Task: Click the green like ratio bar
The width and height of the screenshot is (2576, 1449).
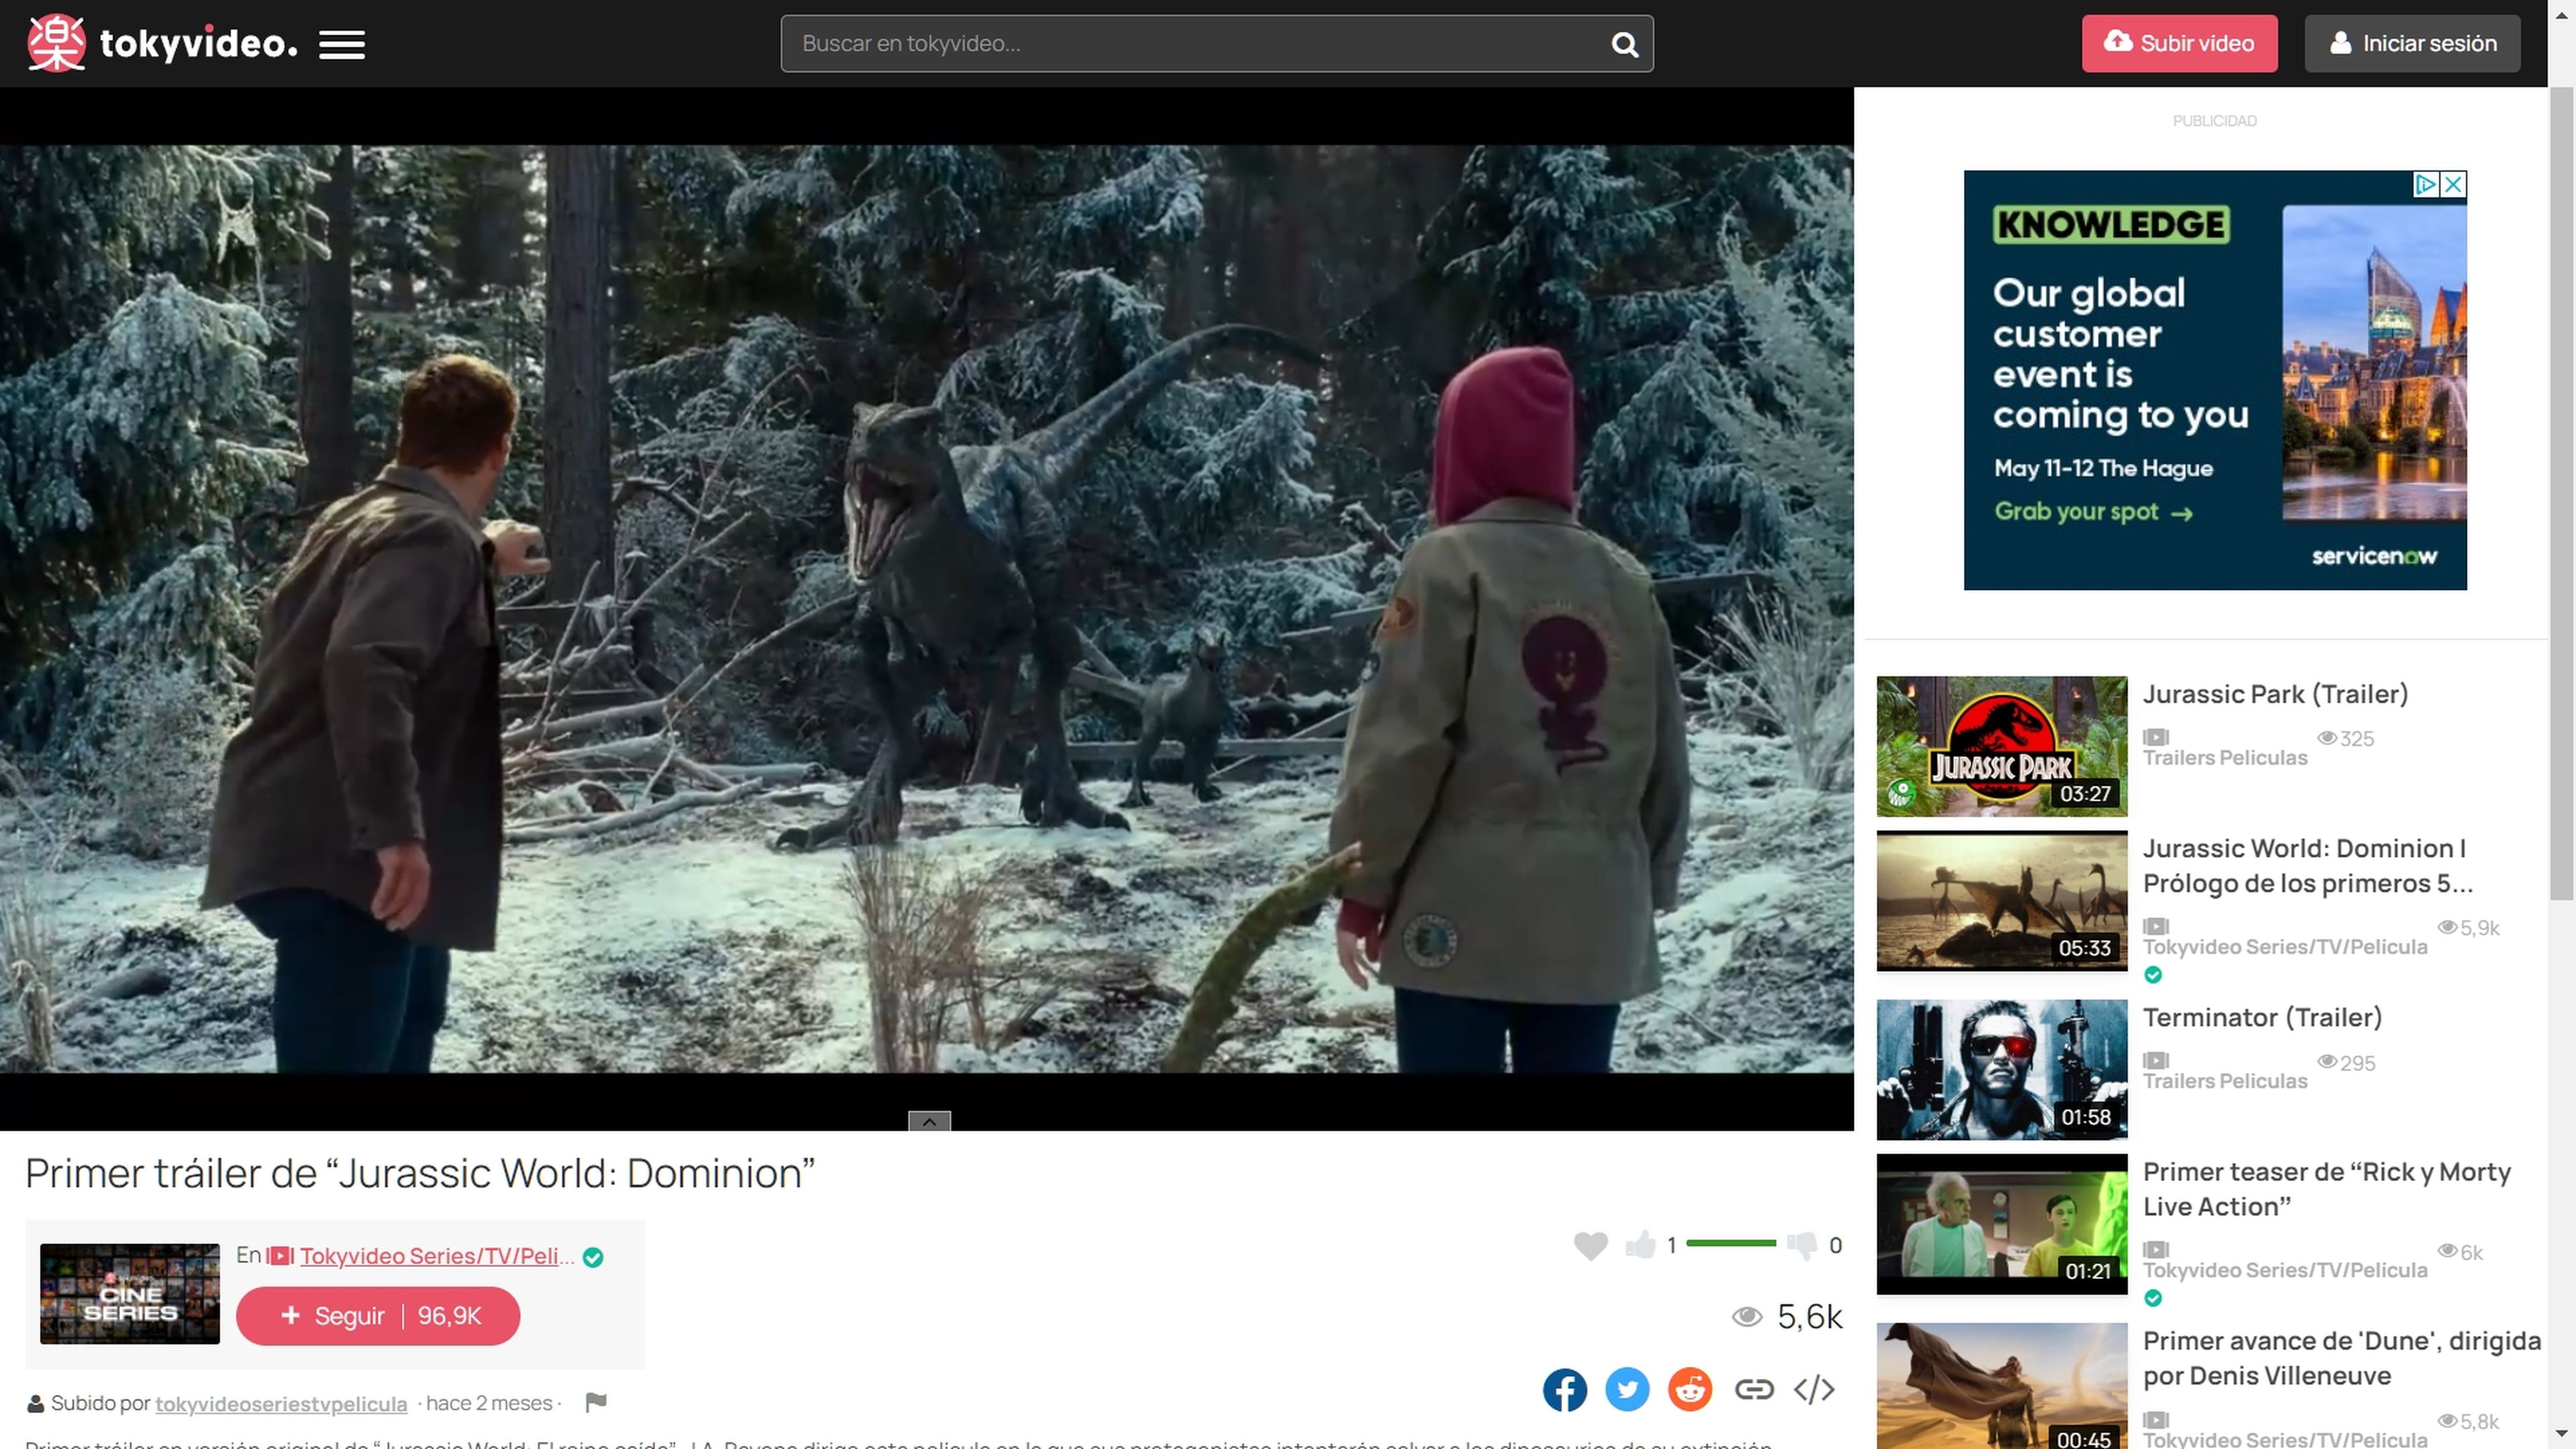Action: (x=1731, y=1243)
